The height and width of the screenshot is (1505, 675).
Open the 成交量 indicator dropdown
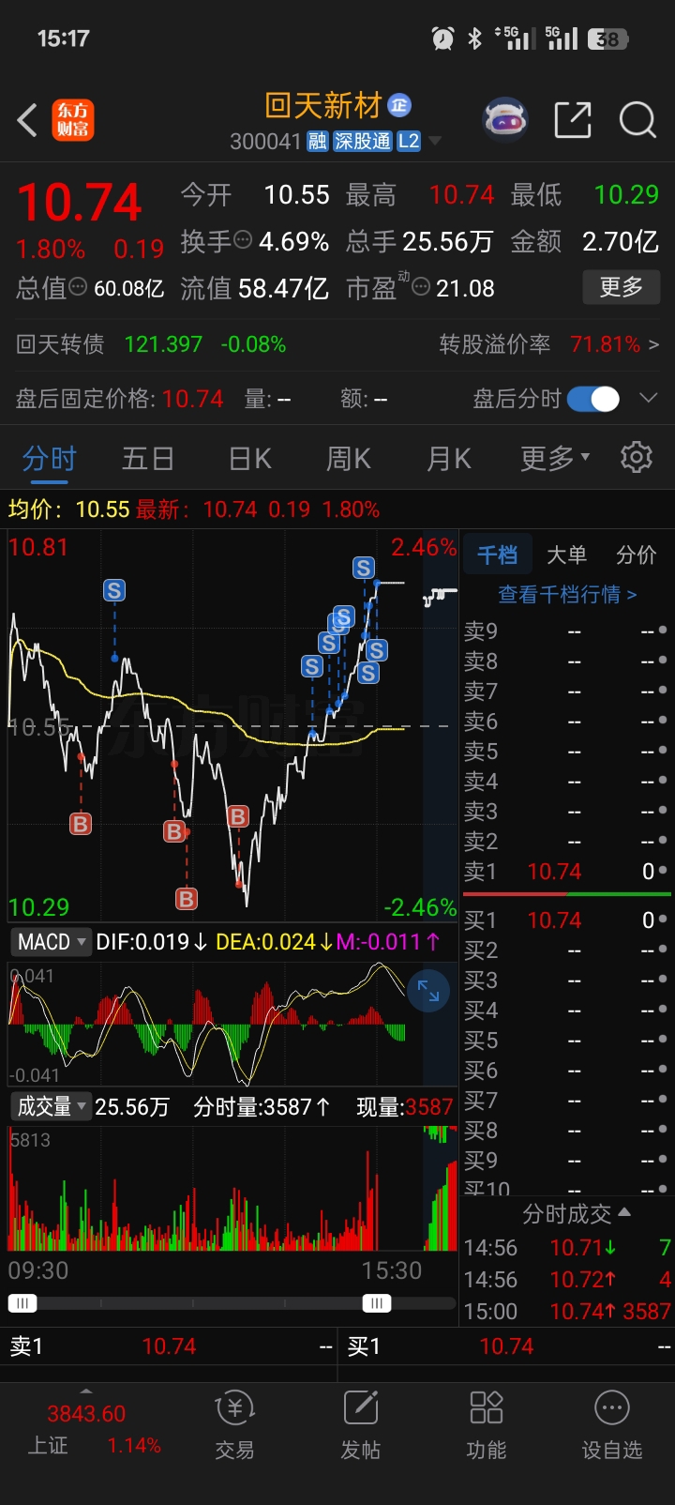(x=51, y=1106)
